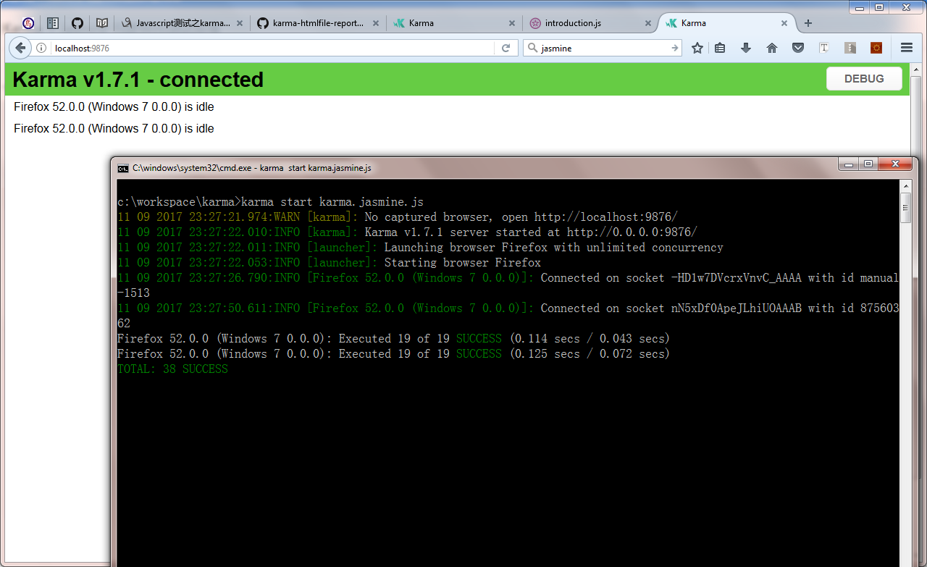
Task: Close the inactive Karma tab
Action: 512,23
